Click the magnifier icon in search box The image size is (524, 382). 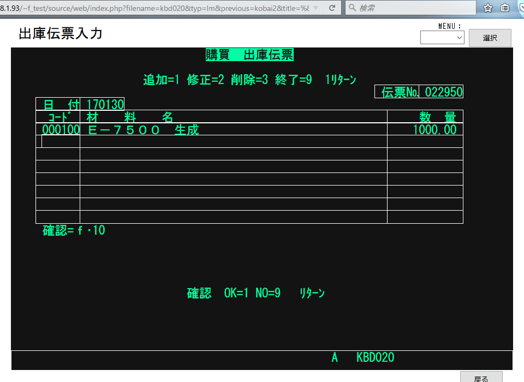tap(353, 8)
